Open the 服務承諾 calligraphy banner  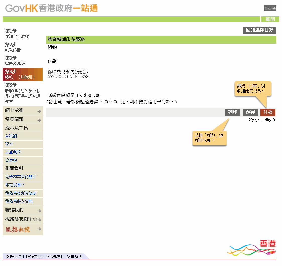click(x=18, y=229)
